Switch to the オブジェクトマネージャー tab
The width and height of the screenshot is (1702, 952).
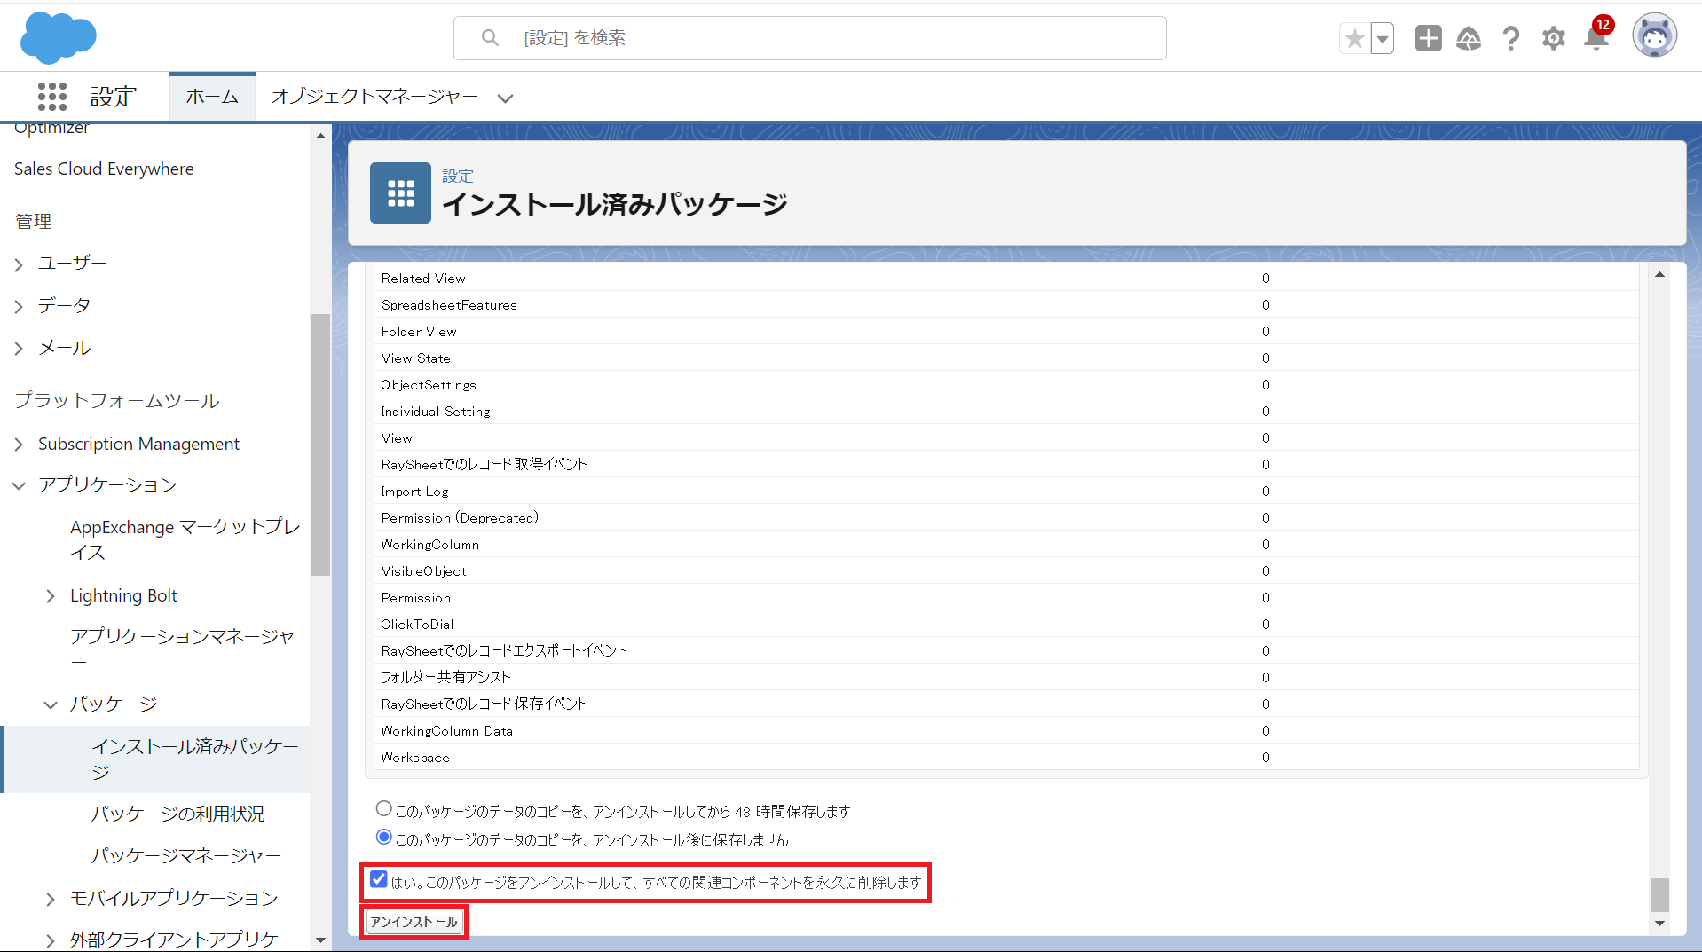click(374, 97)
